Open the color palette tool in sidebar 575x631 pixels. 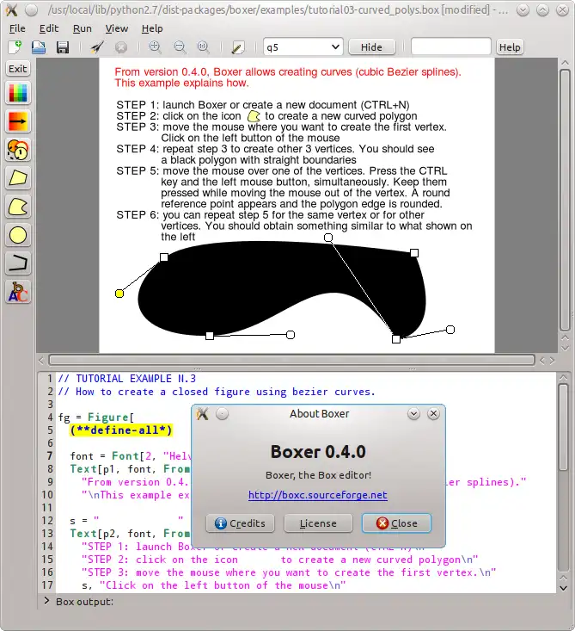point(18,93)
